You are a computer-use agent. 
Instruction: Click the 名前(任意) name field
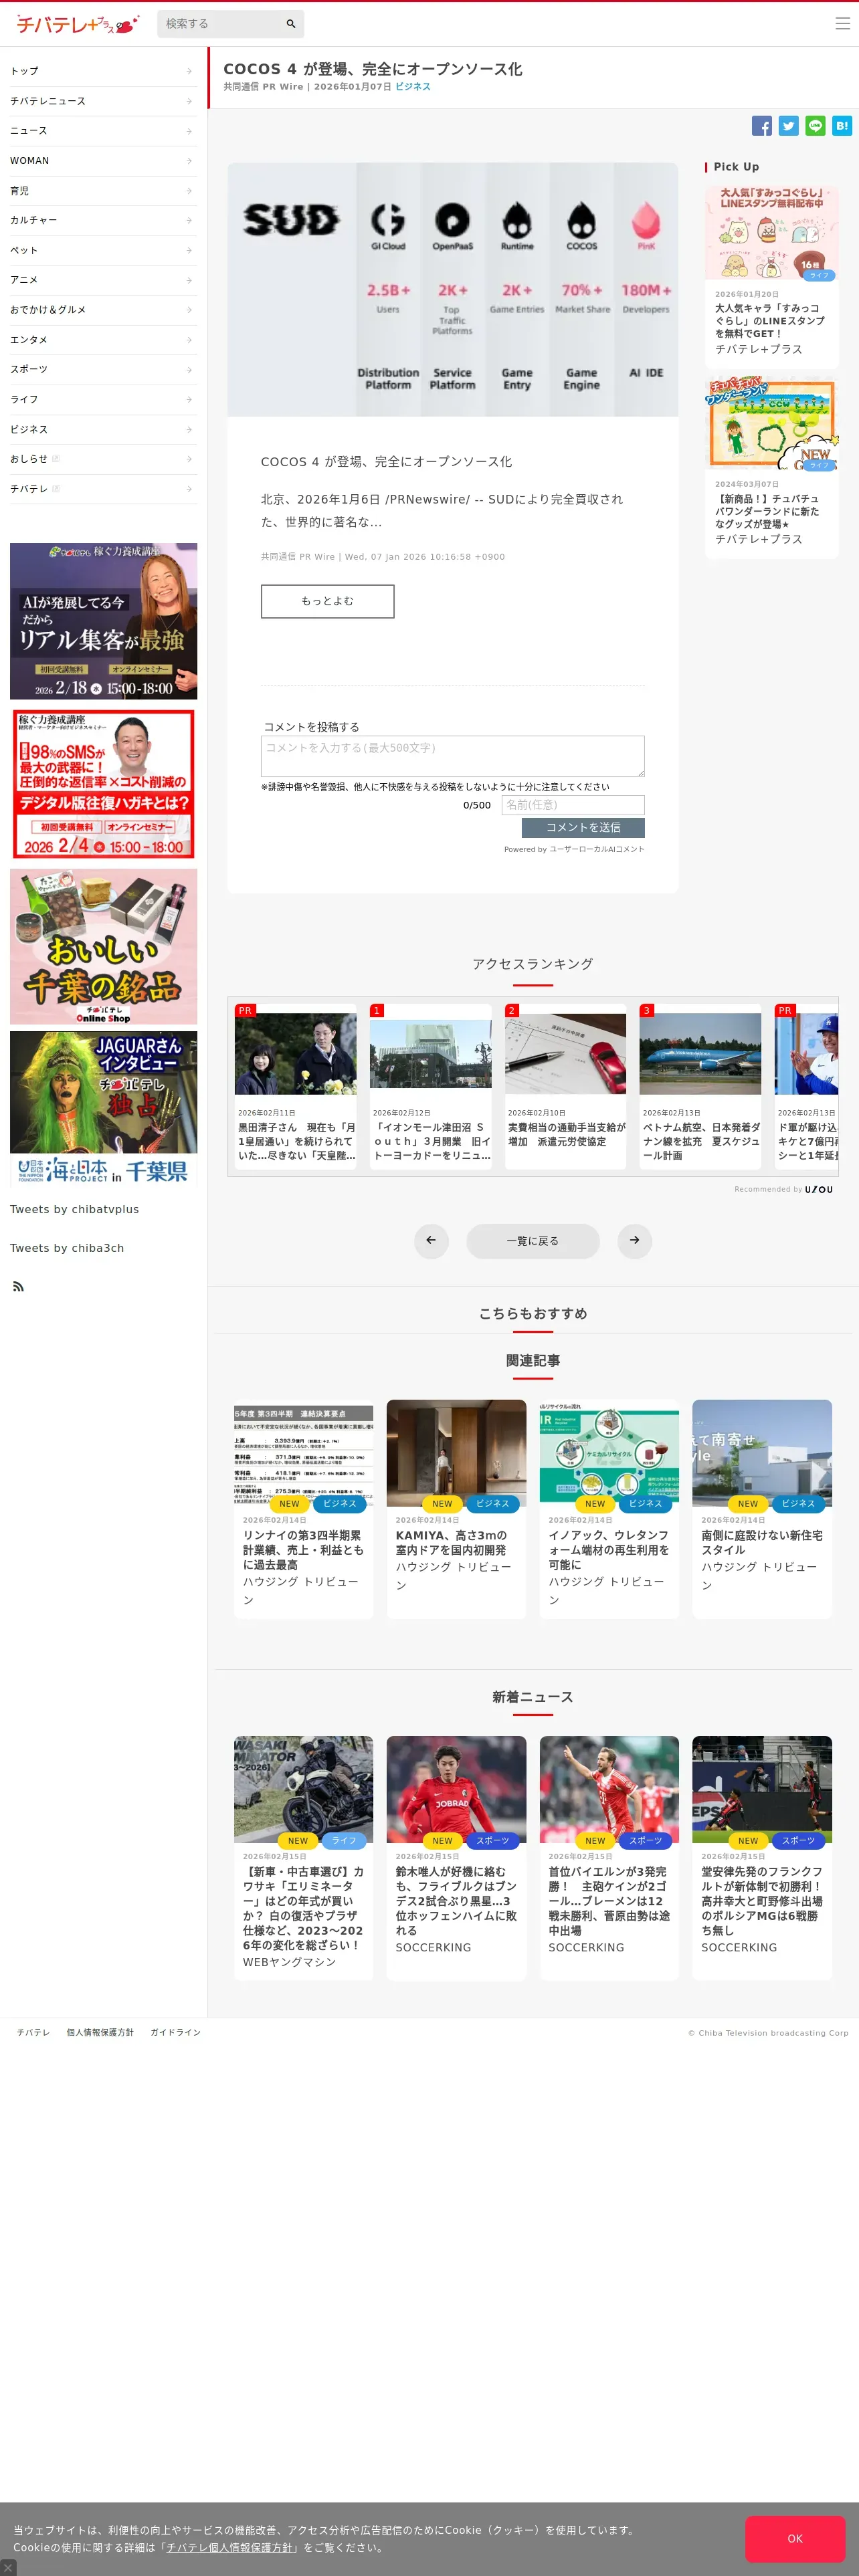(573, 805)
